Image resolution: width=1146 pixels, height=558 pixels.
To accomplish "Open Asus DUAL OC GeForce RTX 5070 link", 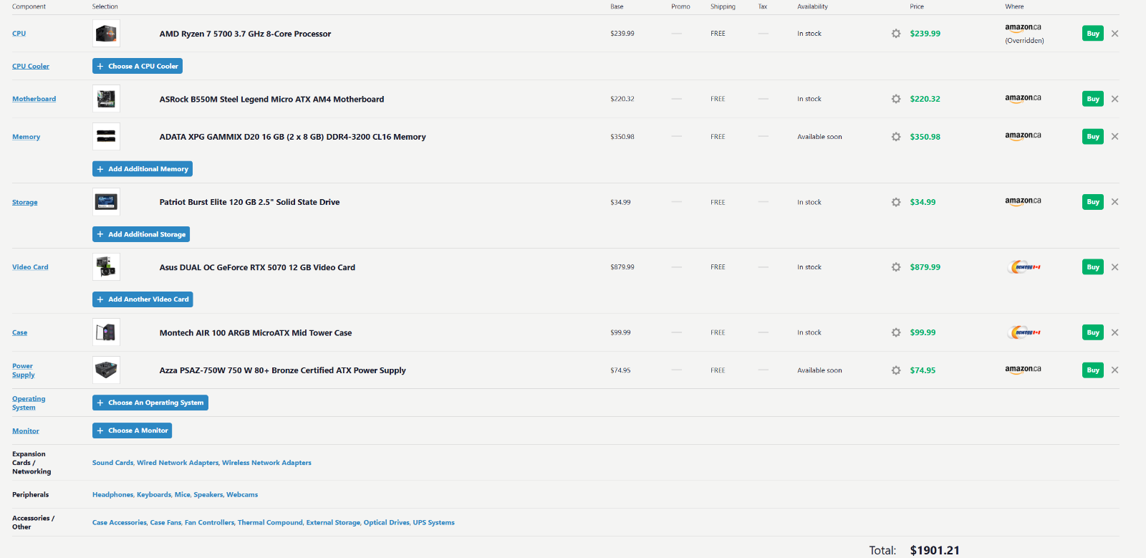I will pos(257,267).
